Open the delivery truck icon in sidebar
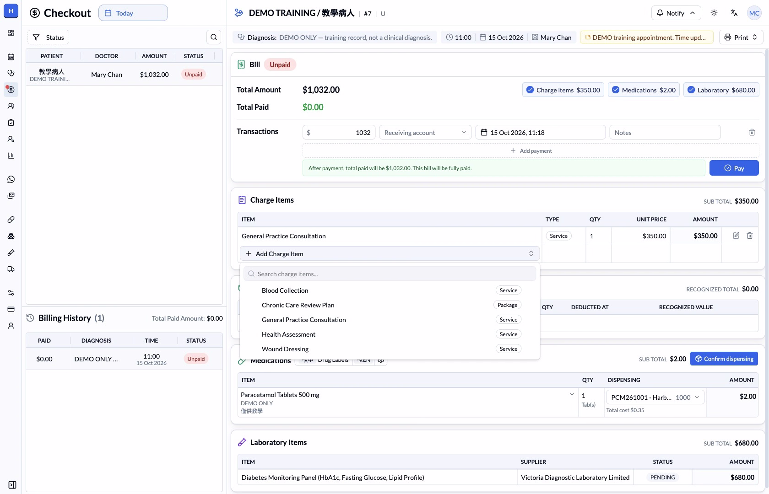Image resolution: width=769 pixels, height=494 pixels. [x=11, y=269]
